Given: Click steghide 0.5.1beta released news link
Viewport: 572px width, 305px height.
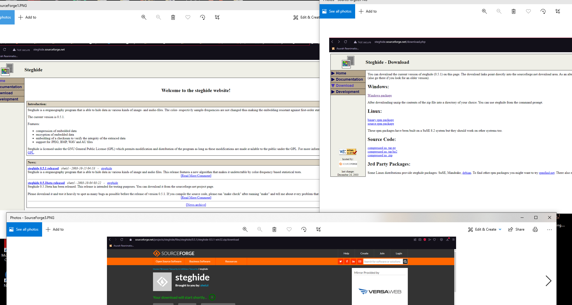Looking at the screenshot, I should tap(46, 183).
